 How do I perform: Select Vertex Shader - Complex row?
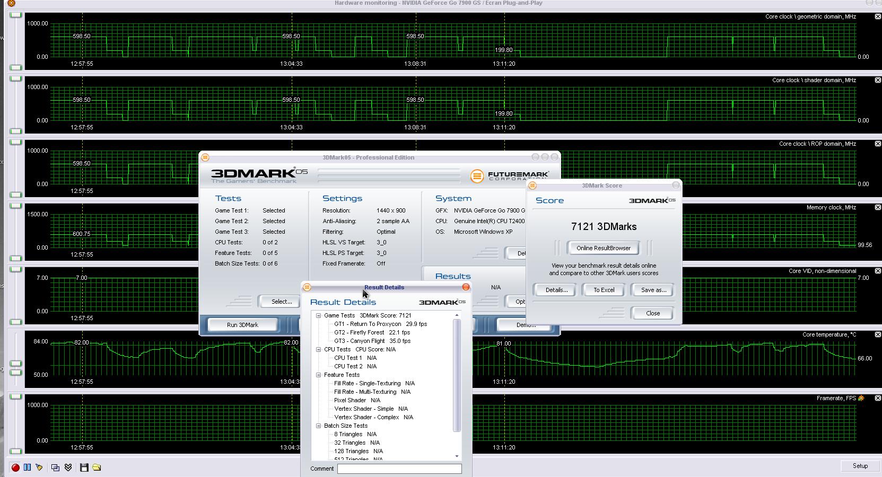pyautogui.click(x=373, y=417)
